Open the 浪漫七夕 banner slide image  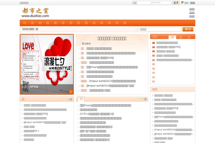click(47, 64)
